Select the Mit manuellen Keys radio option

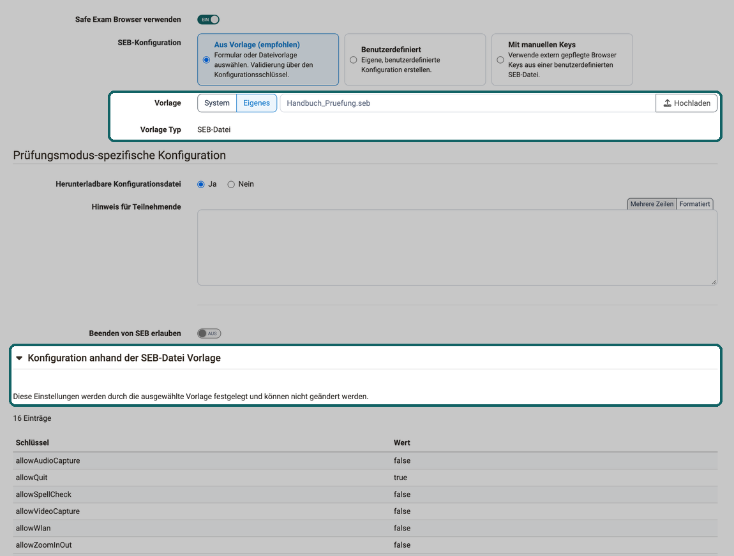(x=500, y=60)
